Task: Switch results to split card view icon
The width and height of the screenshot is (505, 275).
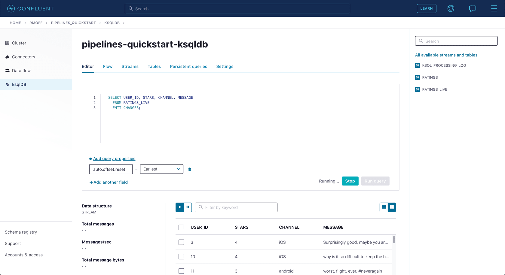Action: tap(392, 207)
